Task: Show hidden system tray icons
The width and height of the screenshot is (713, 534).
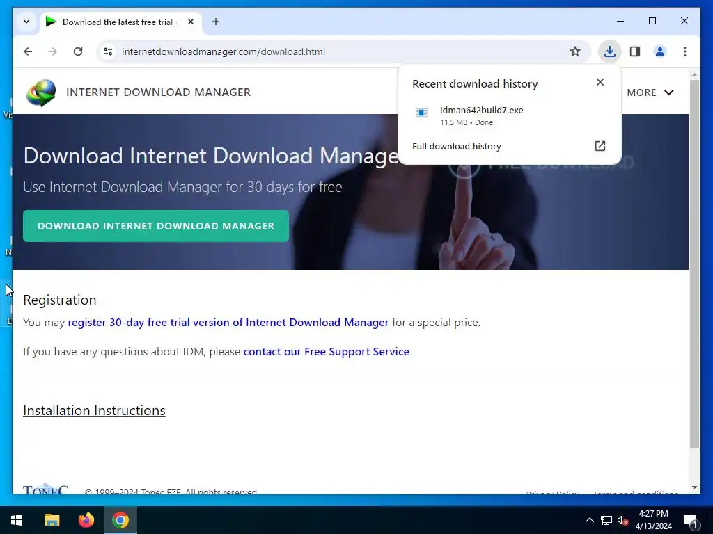Action: [589, 520]
